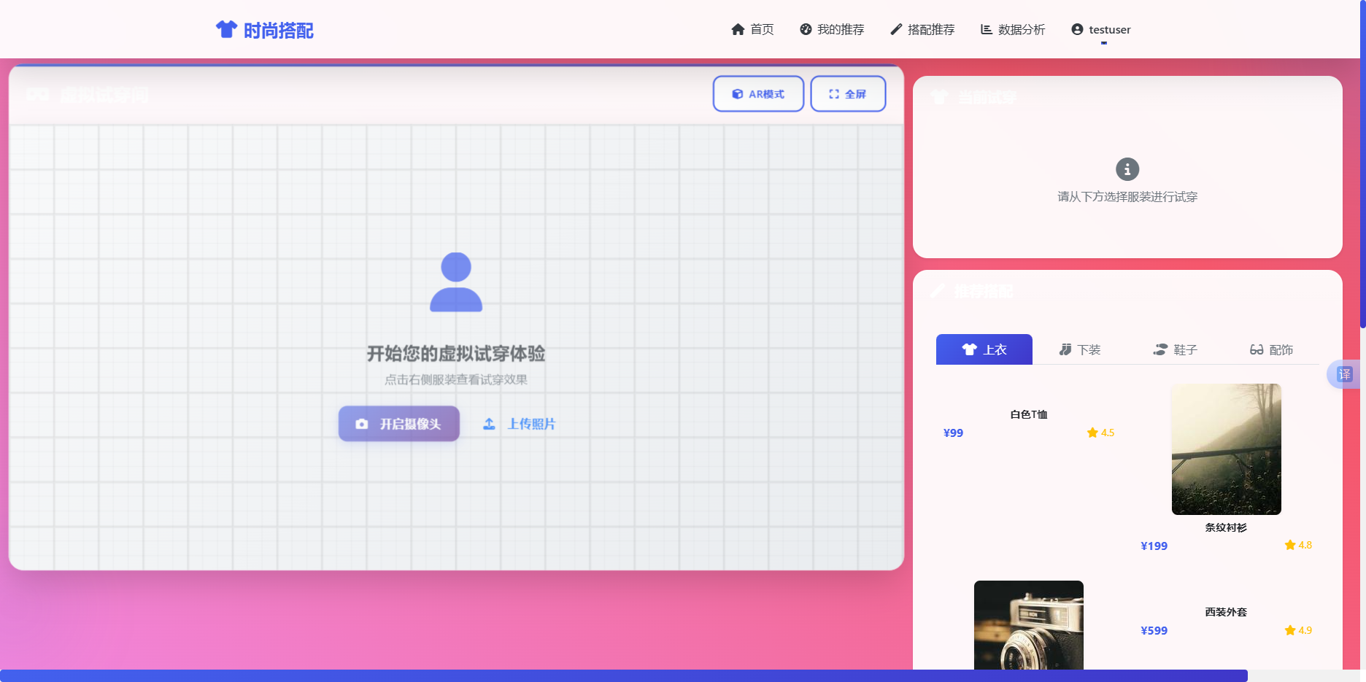Click the 时尚搭配 t-shirt logo icon
The height and width of the screenshot is (682, 1366).
pos(227,29)
